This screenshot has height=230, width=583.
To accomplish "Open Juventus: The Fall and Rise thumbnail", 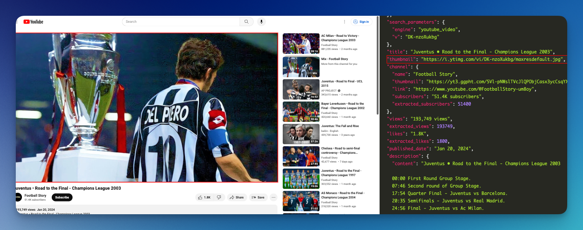I will 301,134.
